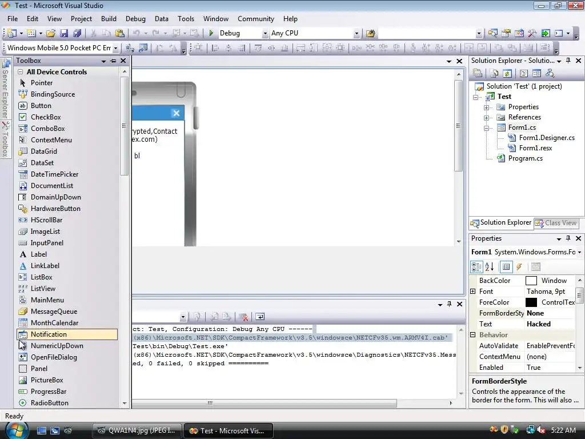Collapse the Form1.cs node

point(487,128)
